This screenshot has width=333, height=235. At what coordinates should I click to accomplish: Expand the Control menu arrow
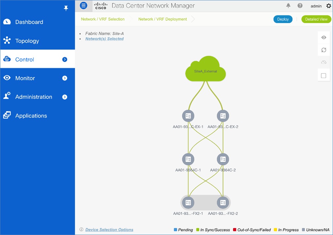[x=65, y=59]
